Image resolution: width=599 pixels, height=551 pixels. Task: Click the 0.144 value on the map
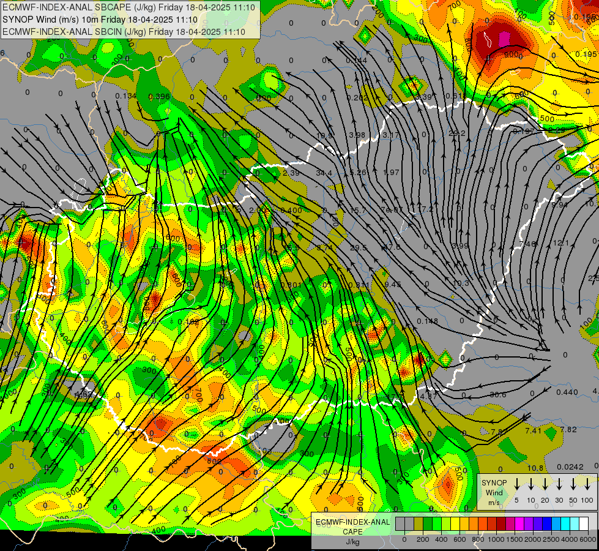point(357,61)
